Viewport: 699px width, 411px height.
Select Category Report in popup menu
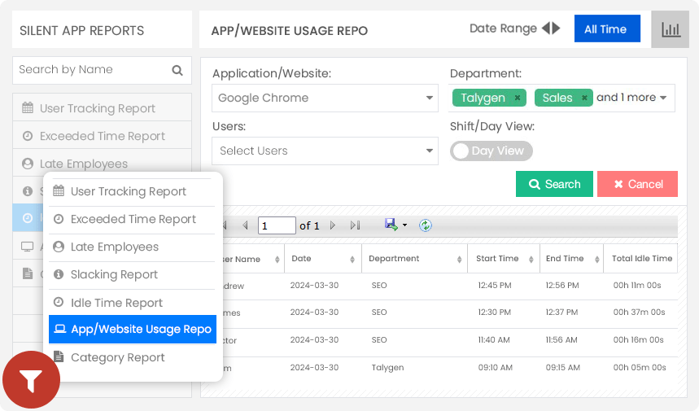pos(132,357)
